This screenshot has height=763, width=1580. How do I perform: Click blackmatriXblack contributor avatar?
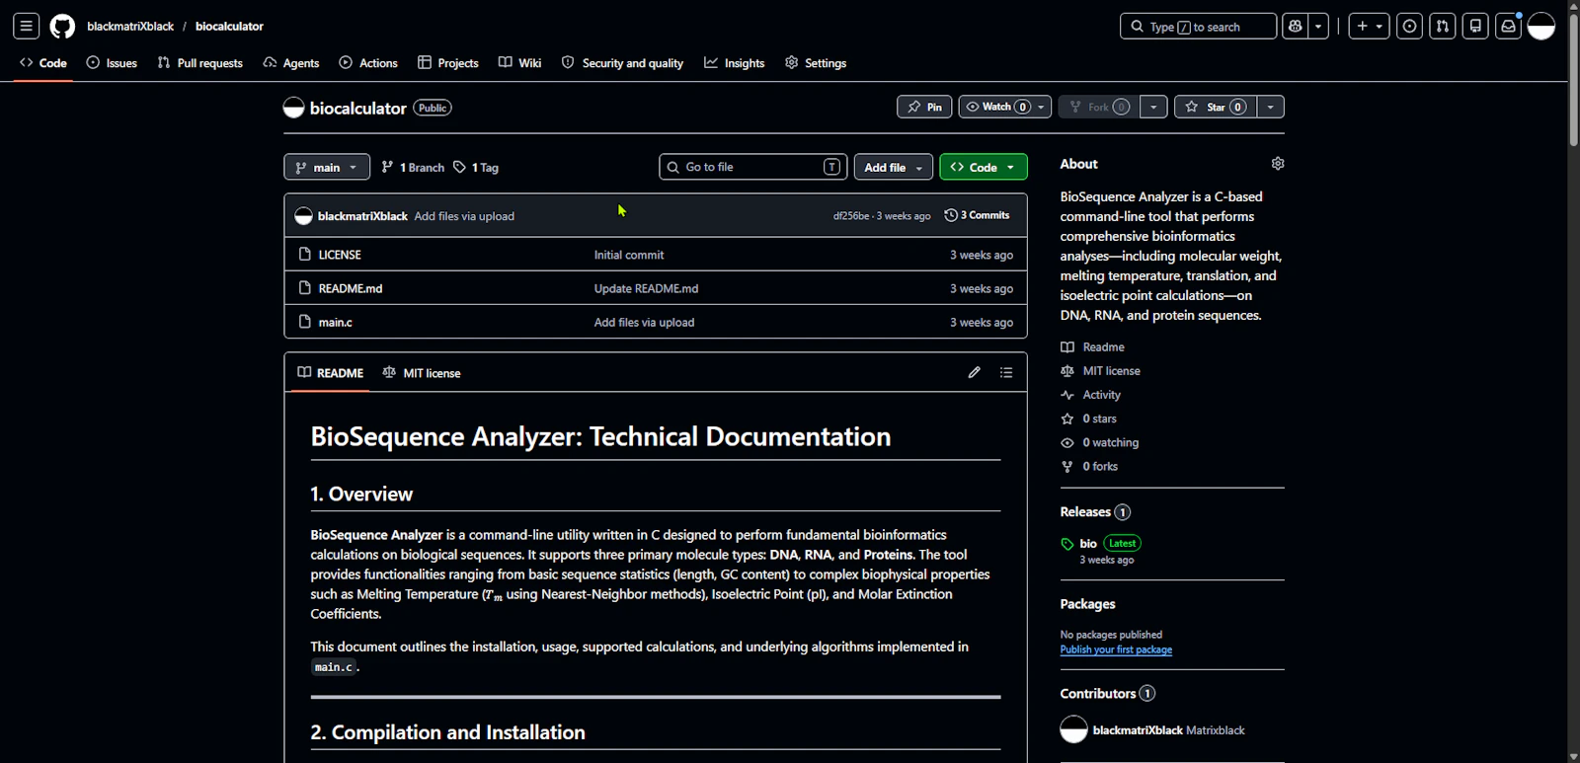1073,729
